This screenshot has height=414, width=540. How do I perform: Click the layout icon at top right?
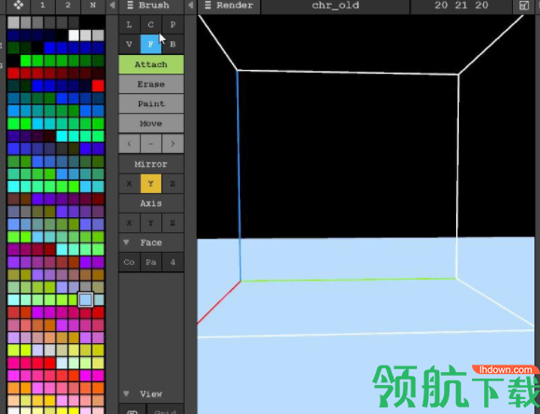click(x=524, y=6)
